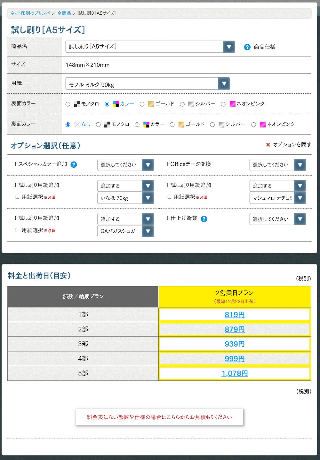The height and width of the screenshot is (460, 320).
Task: Open the Officeデータ変換 dropdown
Action: click(277, 165)
